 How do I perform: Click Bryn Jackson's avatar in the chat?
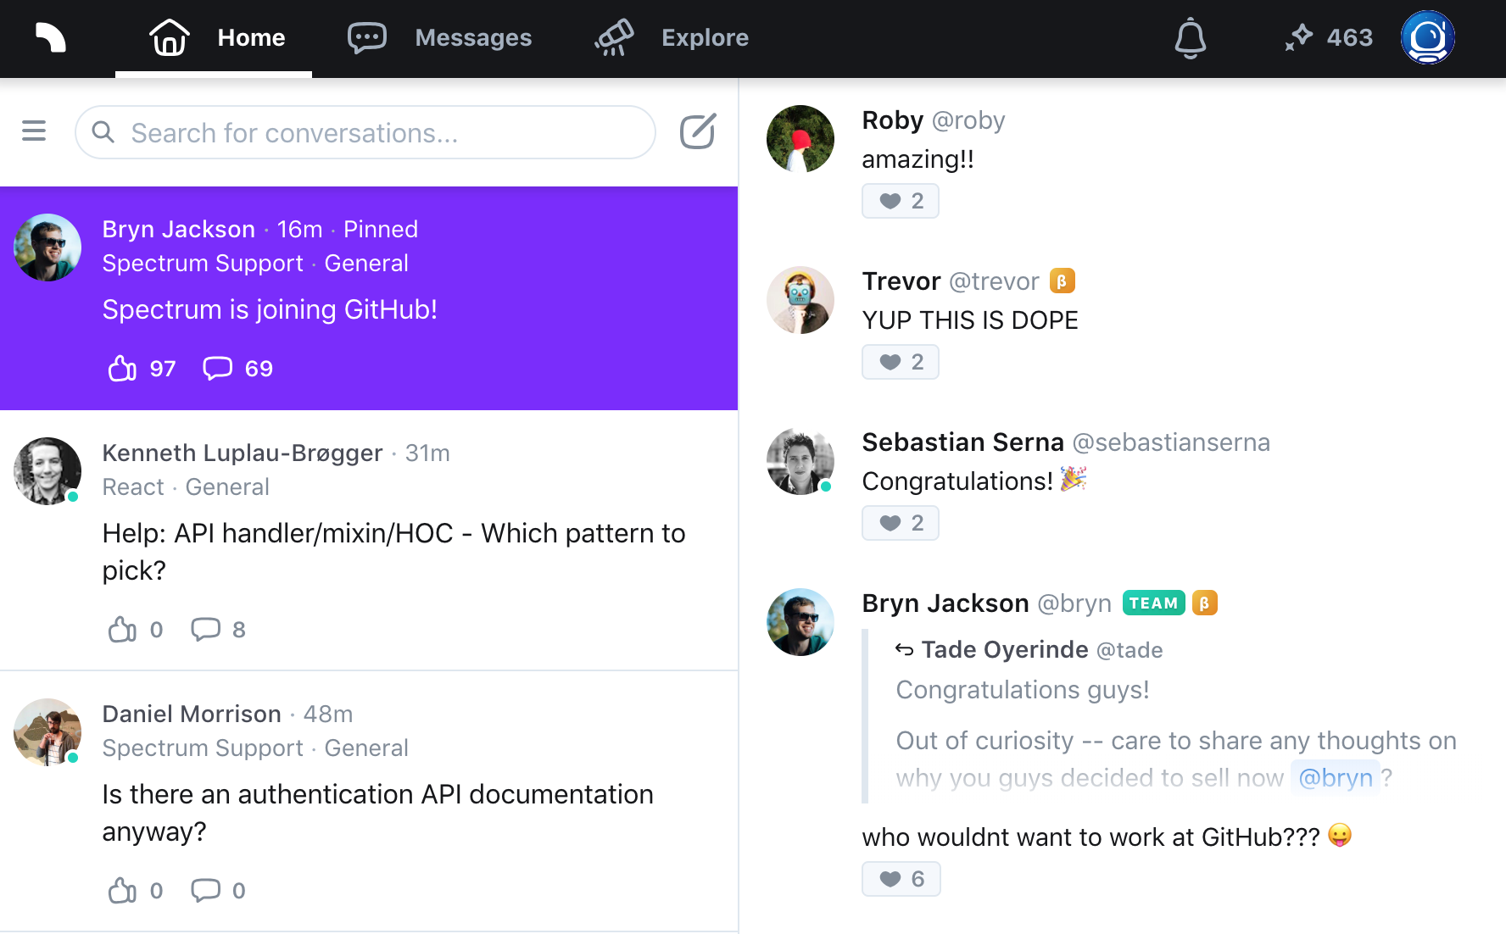click(800, 622)
